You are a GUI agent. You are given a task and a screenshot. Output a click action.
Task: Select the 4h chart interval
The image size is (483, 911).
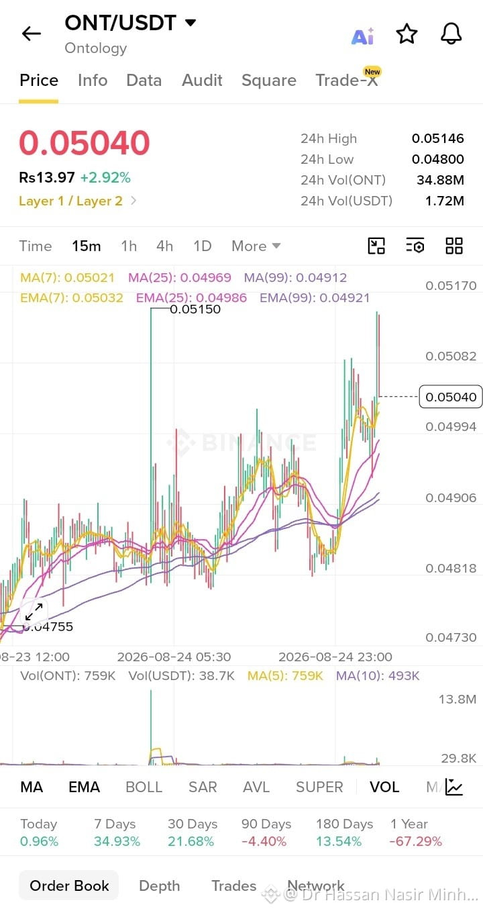tap(164, 246)
